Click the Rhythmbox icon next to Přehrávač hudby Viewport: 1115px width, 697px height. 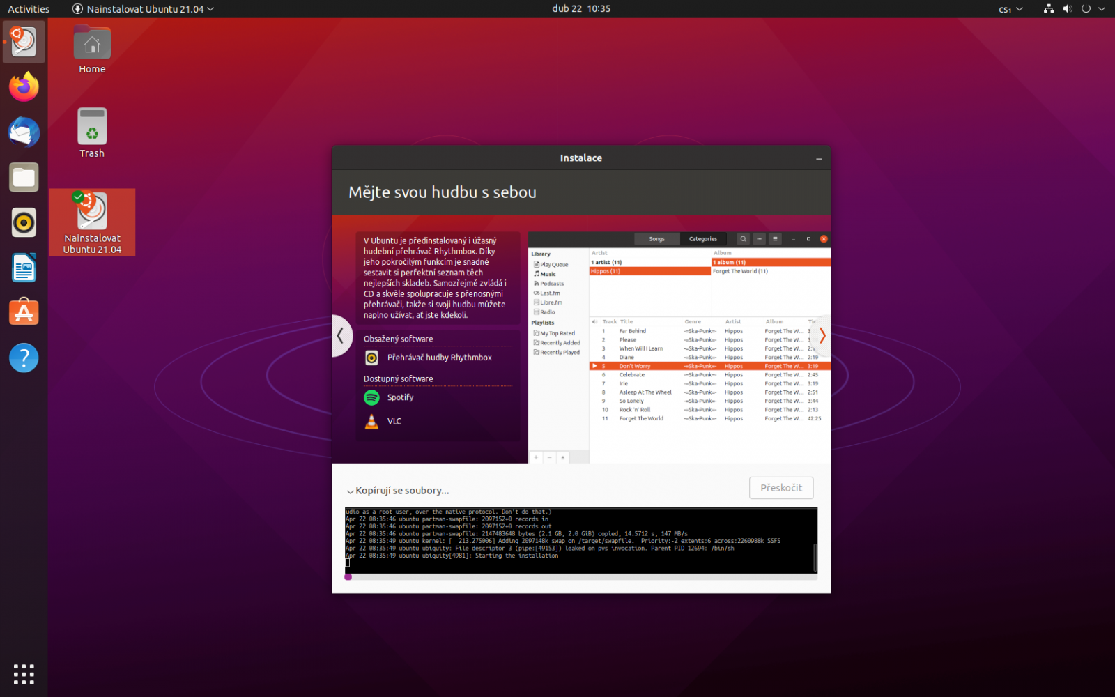point(371,358)
